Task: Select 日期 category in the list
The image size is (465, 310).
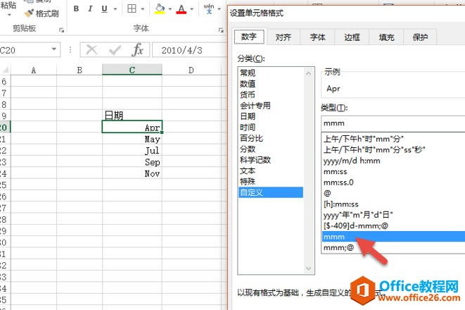Action: [x=271, y=116]
